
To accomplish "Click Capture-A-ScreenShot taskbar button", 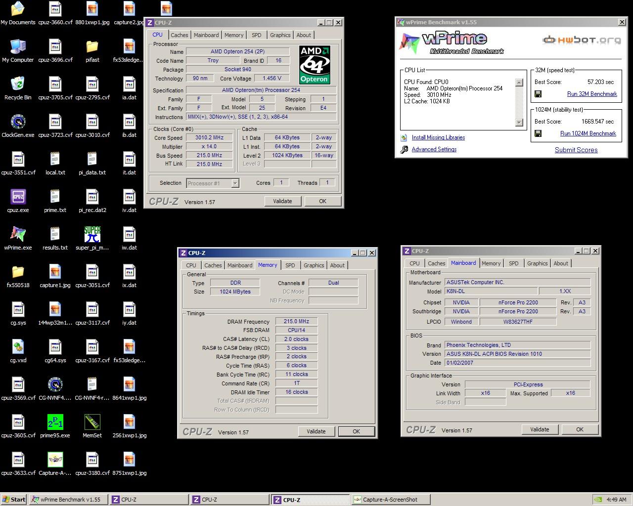I will 391,500.
